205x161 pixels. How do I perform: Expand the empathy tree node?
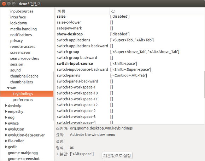tap(6, 111)
